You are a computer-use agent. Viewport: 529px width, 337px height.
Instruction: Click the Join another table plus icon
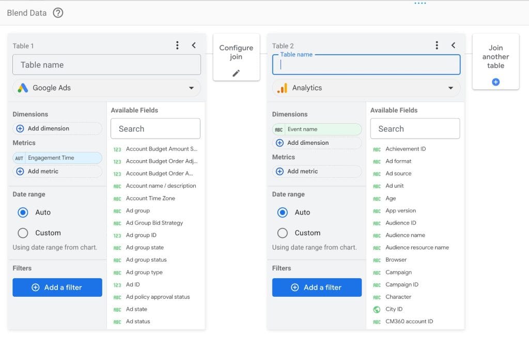pyautogui.click(x=495, y=82)
